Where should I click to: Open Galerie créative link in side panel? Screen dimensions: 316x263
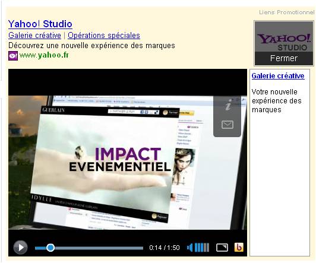coord(278,76)
